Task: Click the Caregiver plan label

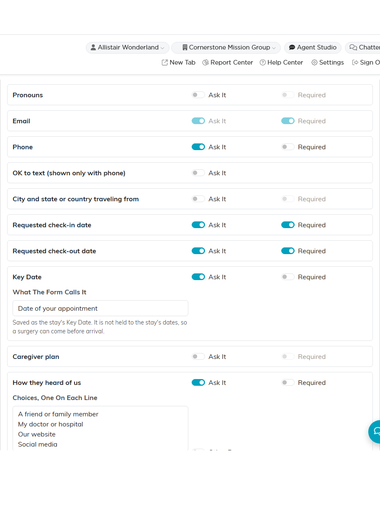Action: pyautogui.click(x=36, y=357)
